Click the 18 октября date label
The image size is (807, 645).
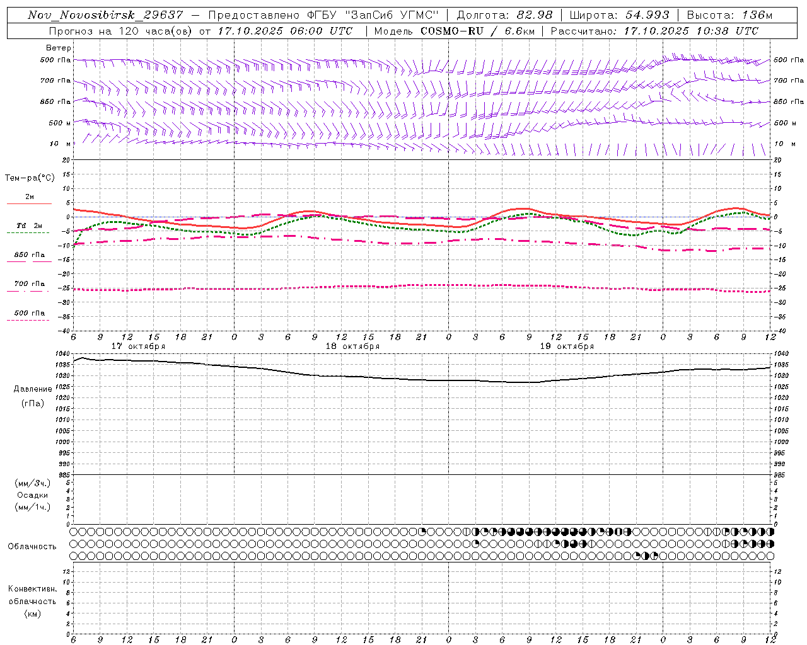point(353,346)
